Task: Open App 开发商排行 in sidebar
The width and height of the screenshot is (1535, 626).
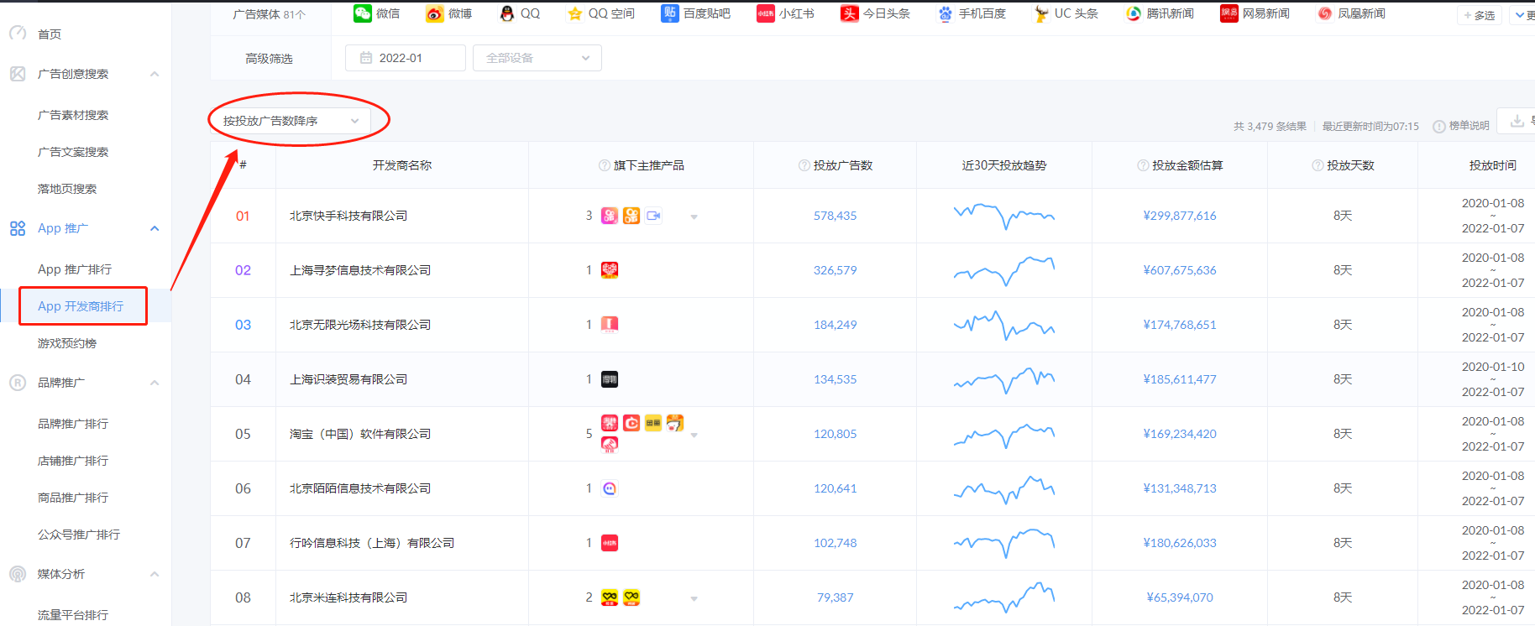Action: pos(81,306)
